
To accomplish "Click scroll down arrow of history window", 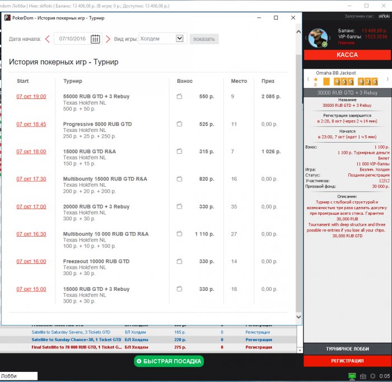I will point(298,317).
